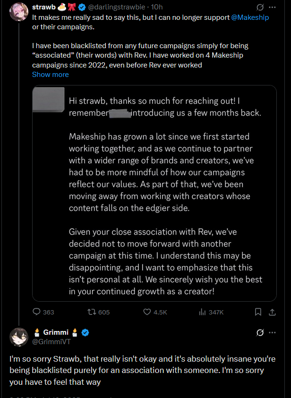Open the @Makeship mention link
This screenshot has height=398, width=291.
(x=251, y=17)
